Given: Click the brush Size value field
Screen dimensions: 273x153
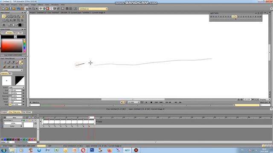Looking at the screenshot, I should tap(17, 90).
